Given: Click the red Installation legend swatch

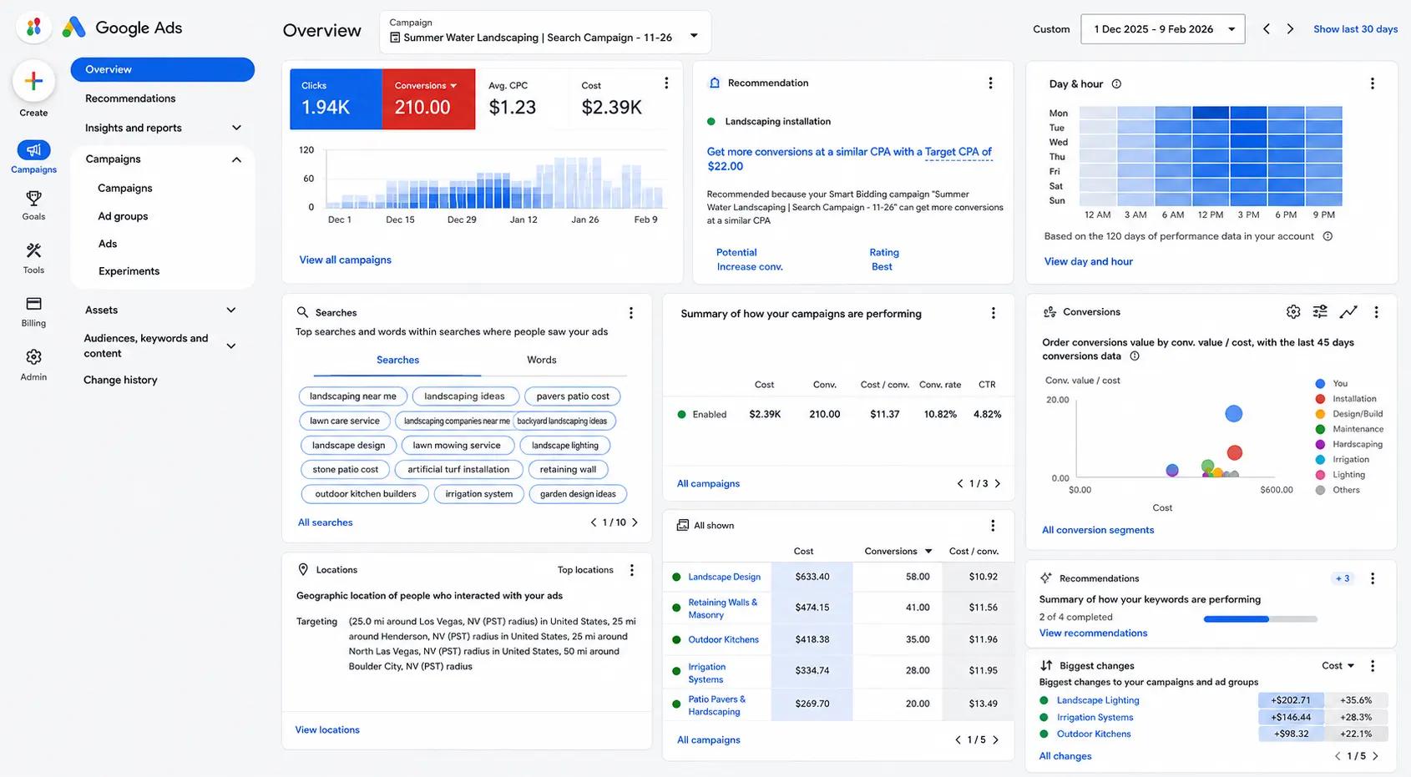Looking at the screenshot, I should (1320, 399).
